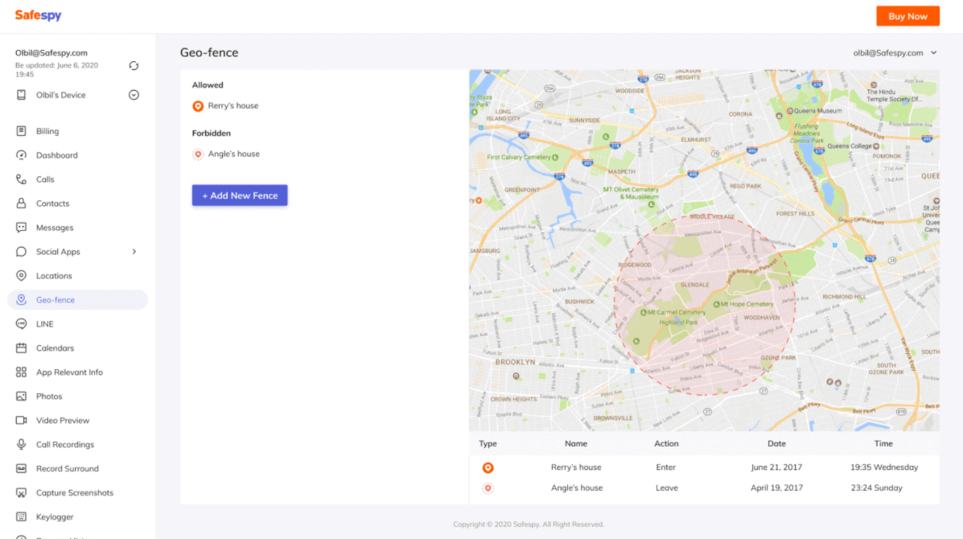Select the Call Recordings microphone icon
963x539 pixels.
tap(21, 444)
